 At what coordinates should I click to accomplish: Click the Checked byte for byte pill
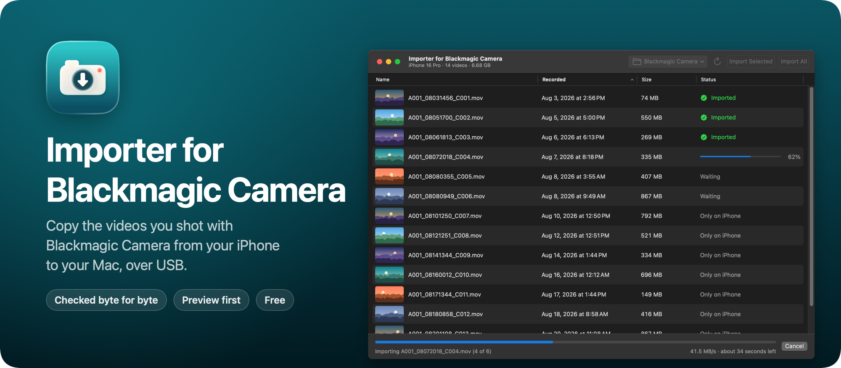(106, 300)
